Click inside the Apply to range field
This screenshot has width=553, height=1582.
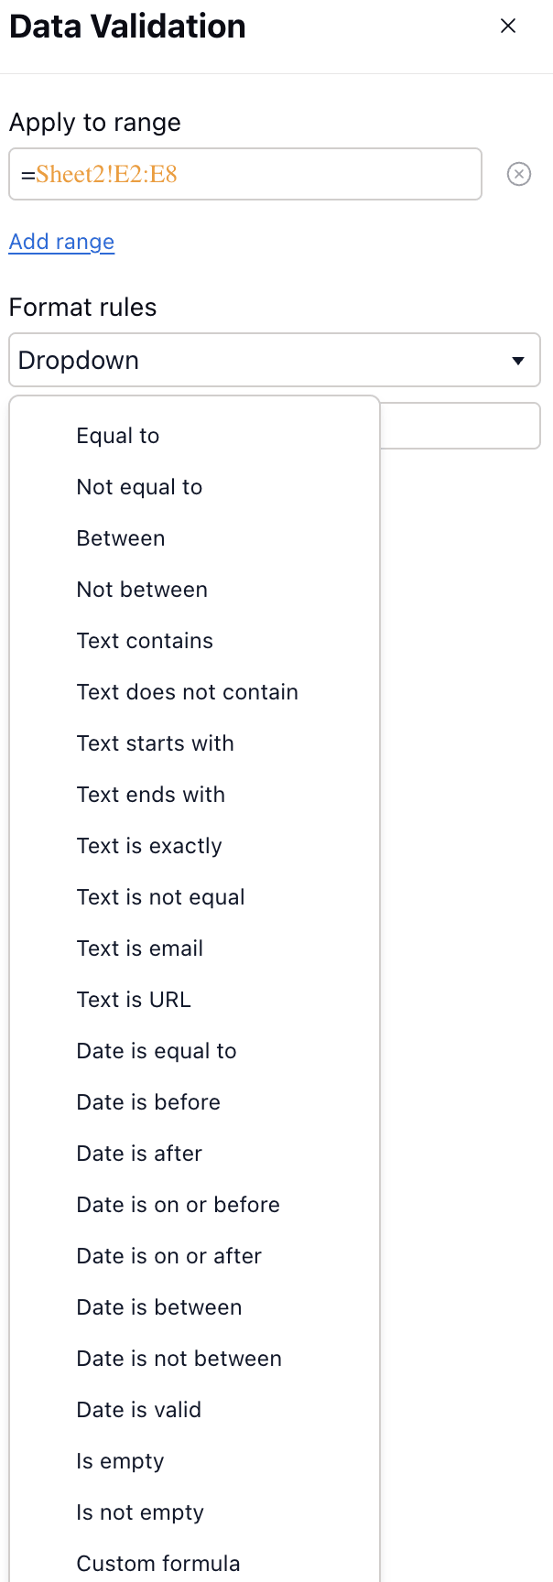[x=245, y=174]
